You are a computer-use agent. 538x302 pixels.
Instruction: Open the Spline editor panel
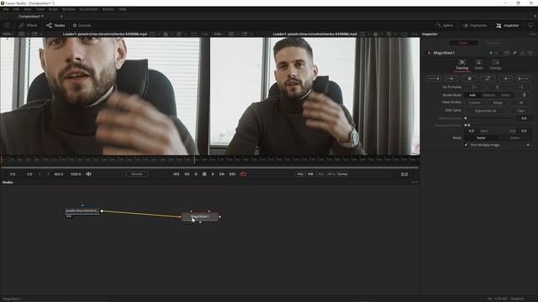(x=444, y=25)
